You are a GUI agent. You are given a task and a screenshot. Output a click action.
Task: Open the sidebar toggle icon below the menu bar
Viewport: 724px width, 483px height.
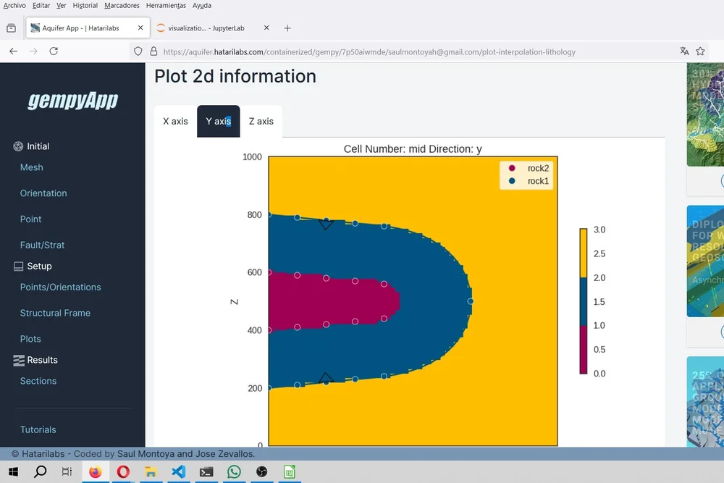pyautogui.click(x=11, y=28)
